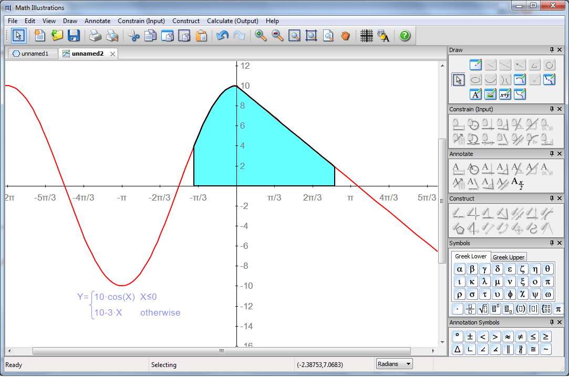This screenshot has height=377, width=569.
Task: Click the Undo arrow in the toolbar
Action: 222,36
